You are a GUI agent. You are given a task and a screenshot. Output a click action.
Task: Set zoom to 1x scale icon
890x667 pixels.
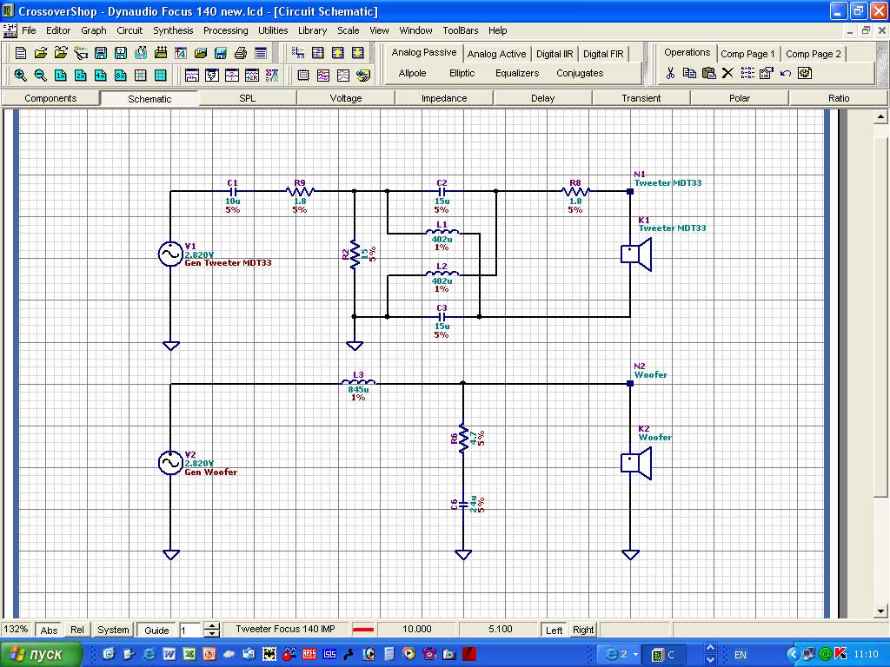click(x=61, y=75)
